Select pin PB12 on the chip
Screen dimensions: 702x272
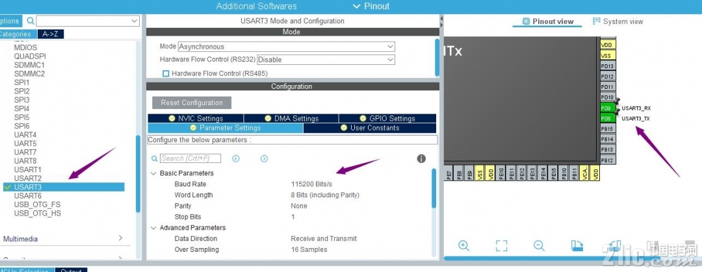[x=608, y=160]
